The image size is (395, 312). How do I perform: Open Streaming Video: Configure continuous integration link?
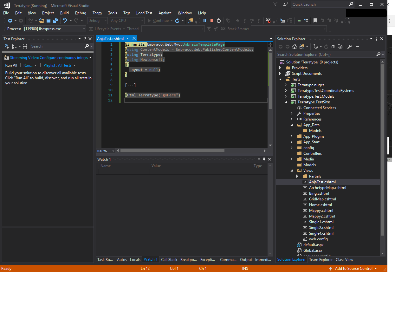[x=49, y=58]
